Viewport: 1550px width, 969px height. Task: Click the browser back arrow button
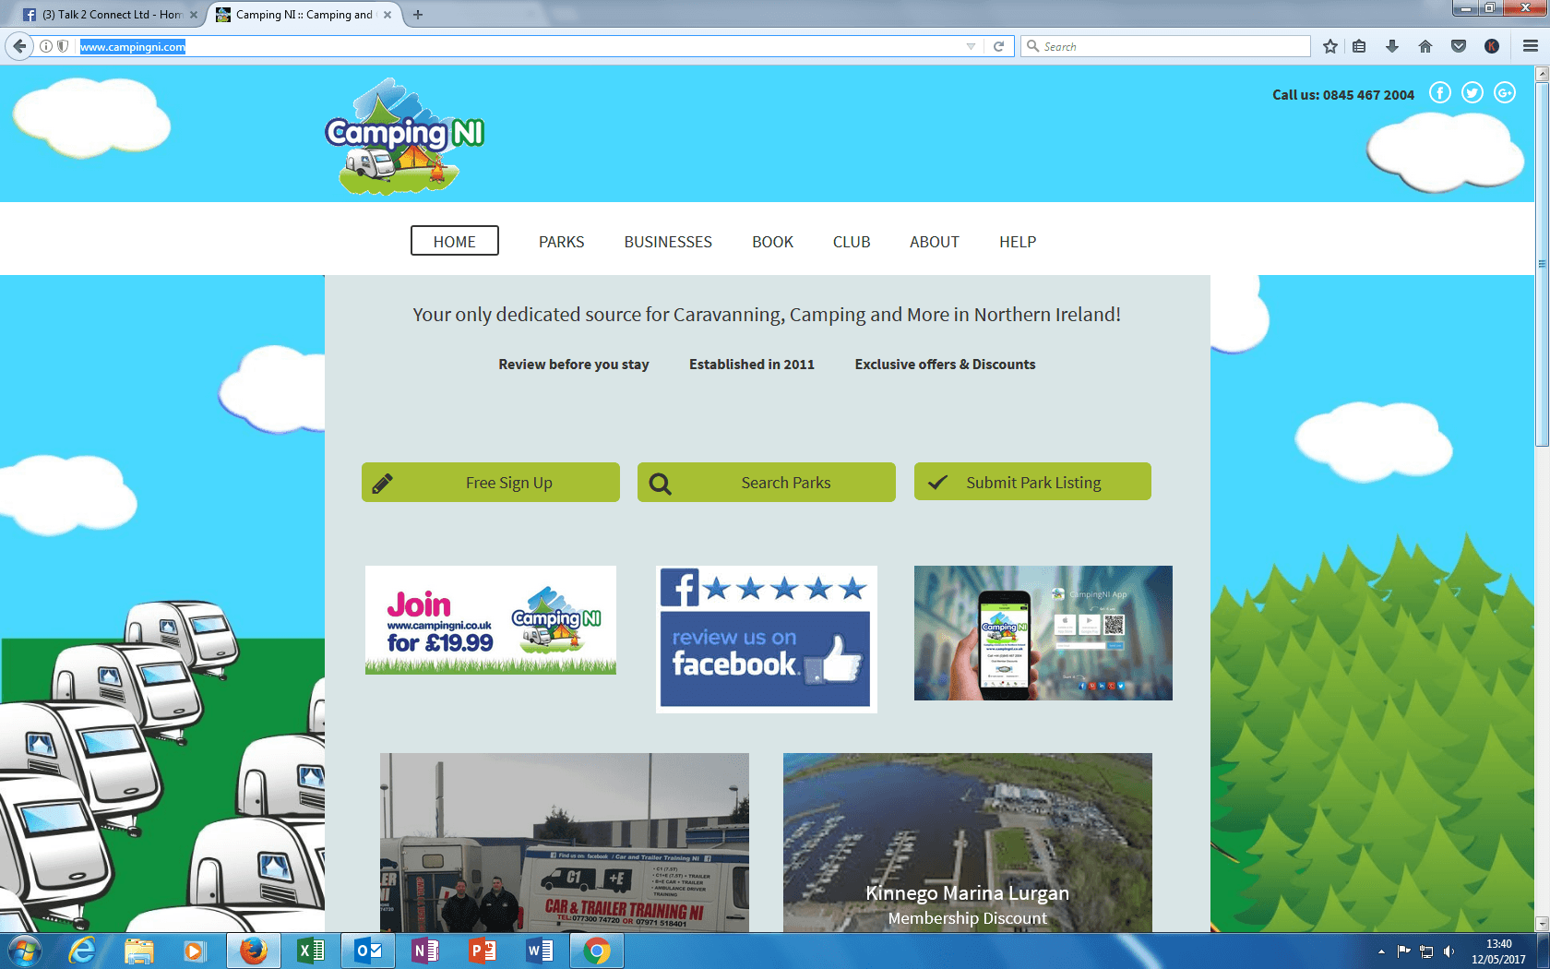coord(19,46)
